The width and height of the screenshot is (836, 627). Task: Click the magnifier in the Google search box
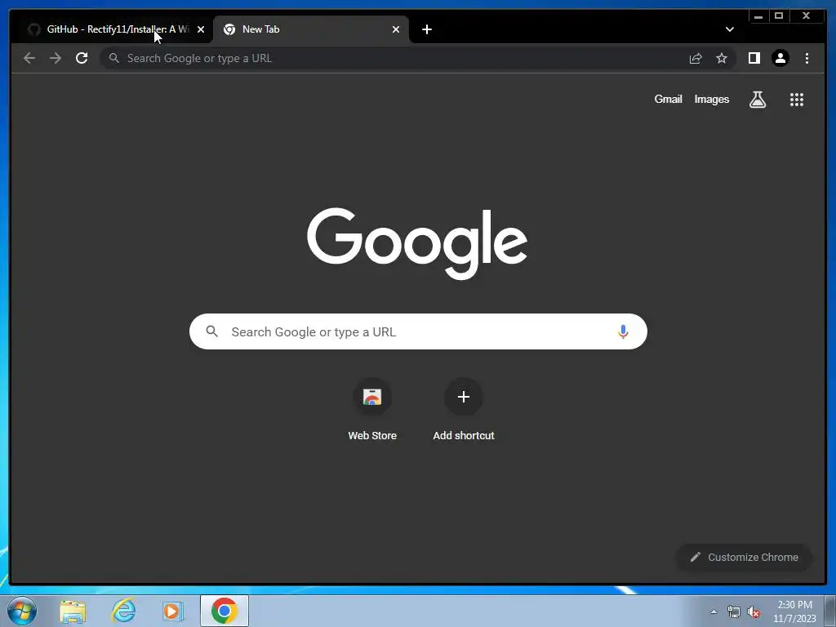(211, 331)
